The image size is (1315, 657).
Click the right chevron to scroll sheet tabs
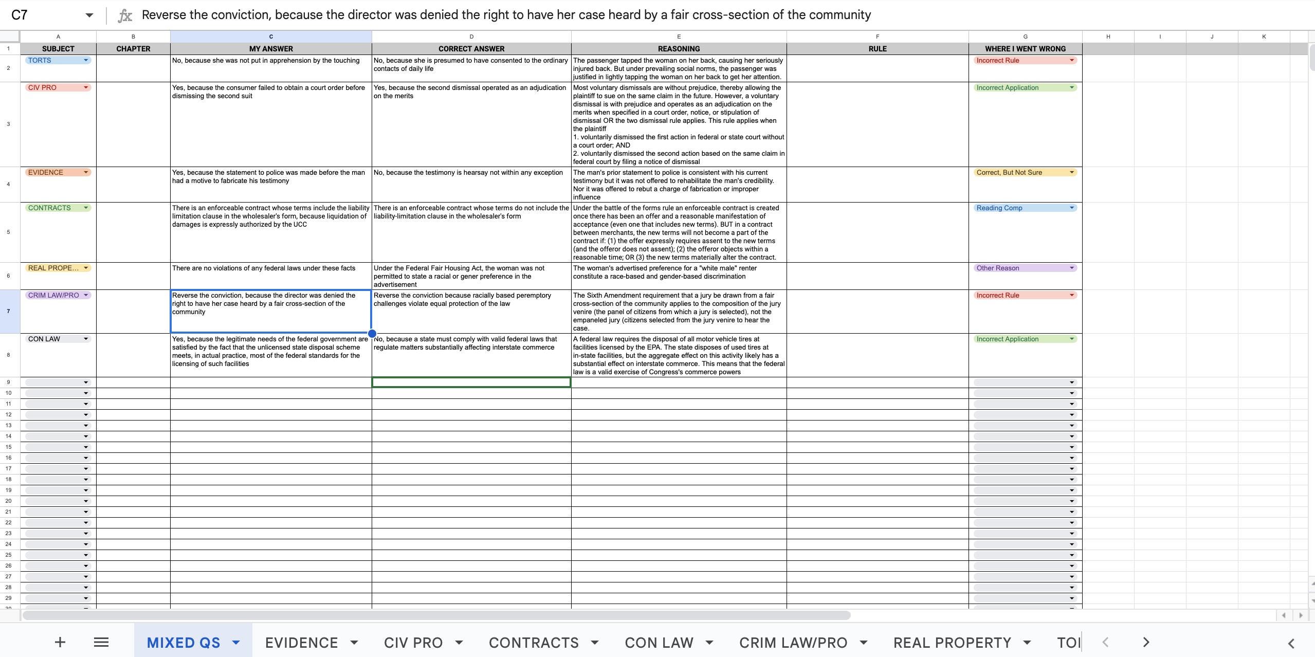[x=1145, y=642]
